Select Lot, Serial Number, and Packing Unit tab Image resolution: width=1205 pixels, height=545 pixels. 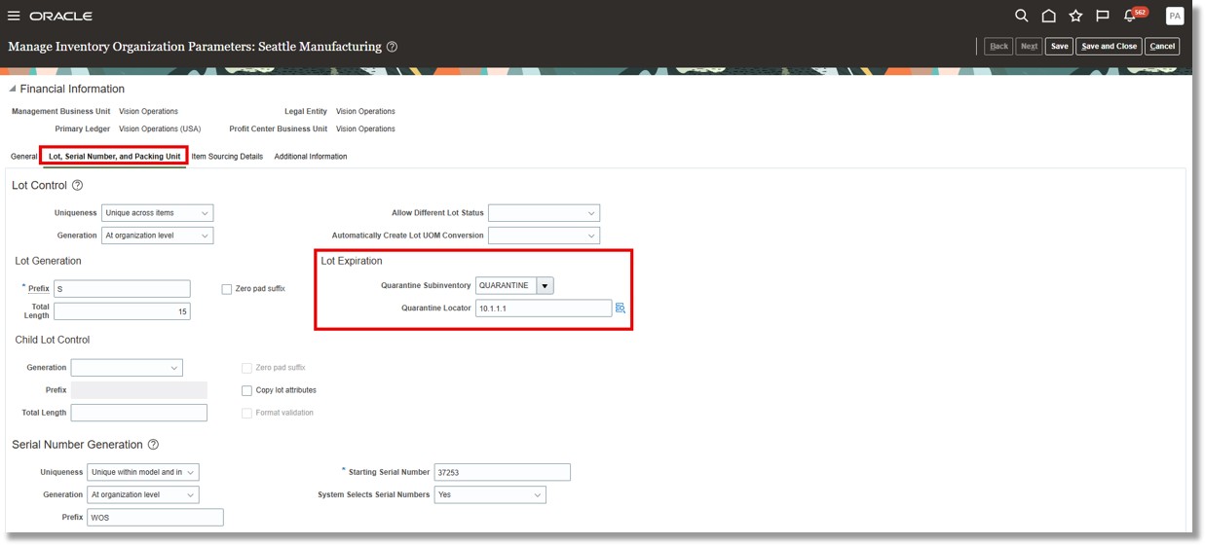tap(114, 156)
